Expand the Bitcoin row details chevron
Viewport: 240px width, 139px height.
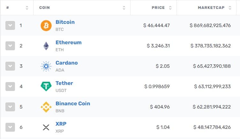tap(10, 25)
